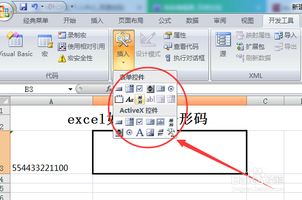Open the 数据 tab
302x200 pixels.
[192, 20]
